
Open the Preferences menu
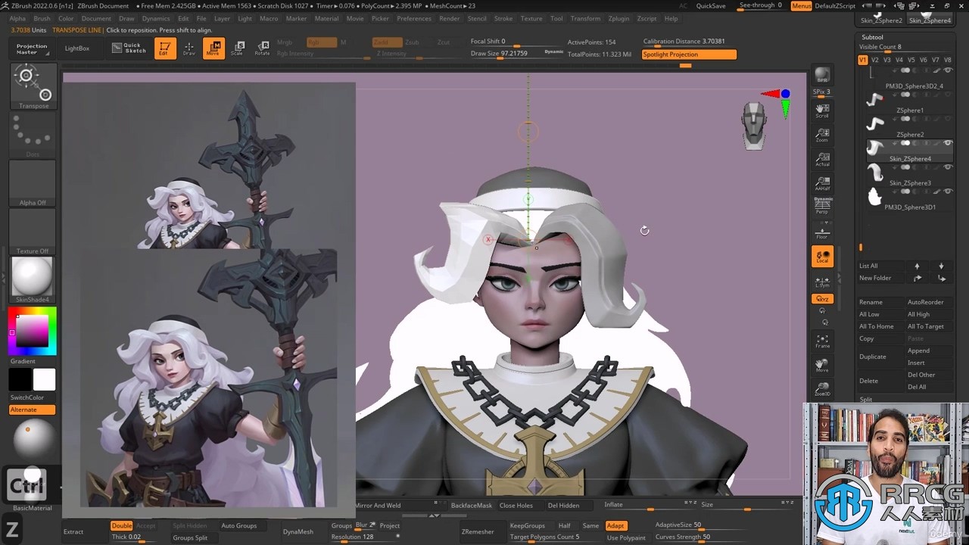[414, 18]
